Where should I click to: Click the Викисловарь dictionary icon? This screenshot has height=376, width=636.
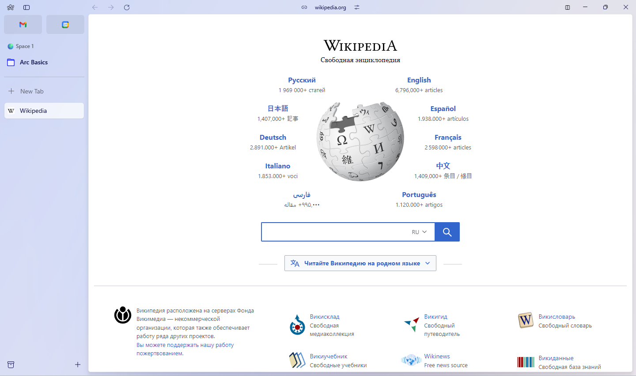point(525,320)
